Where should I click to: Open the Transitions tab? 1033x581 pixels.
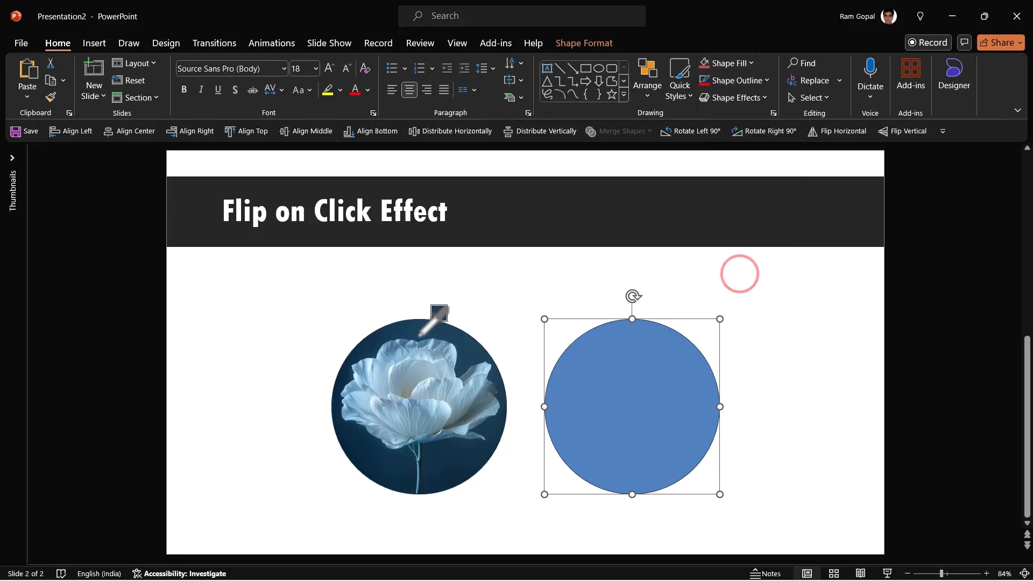pos(214,43)
